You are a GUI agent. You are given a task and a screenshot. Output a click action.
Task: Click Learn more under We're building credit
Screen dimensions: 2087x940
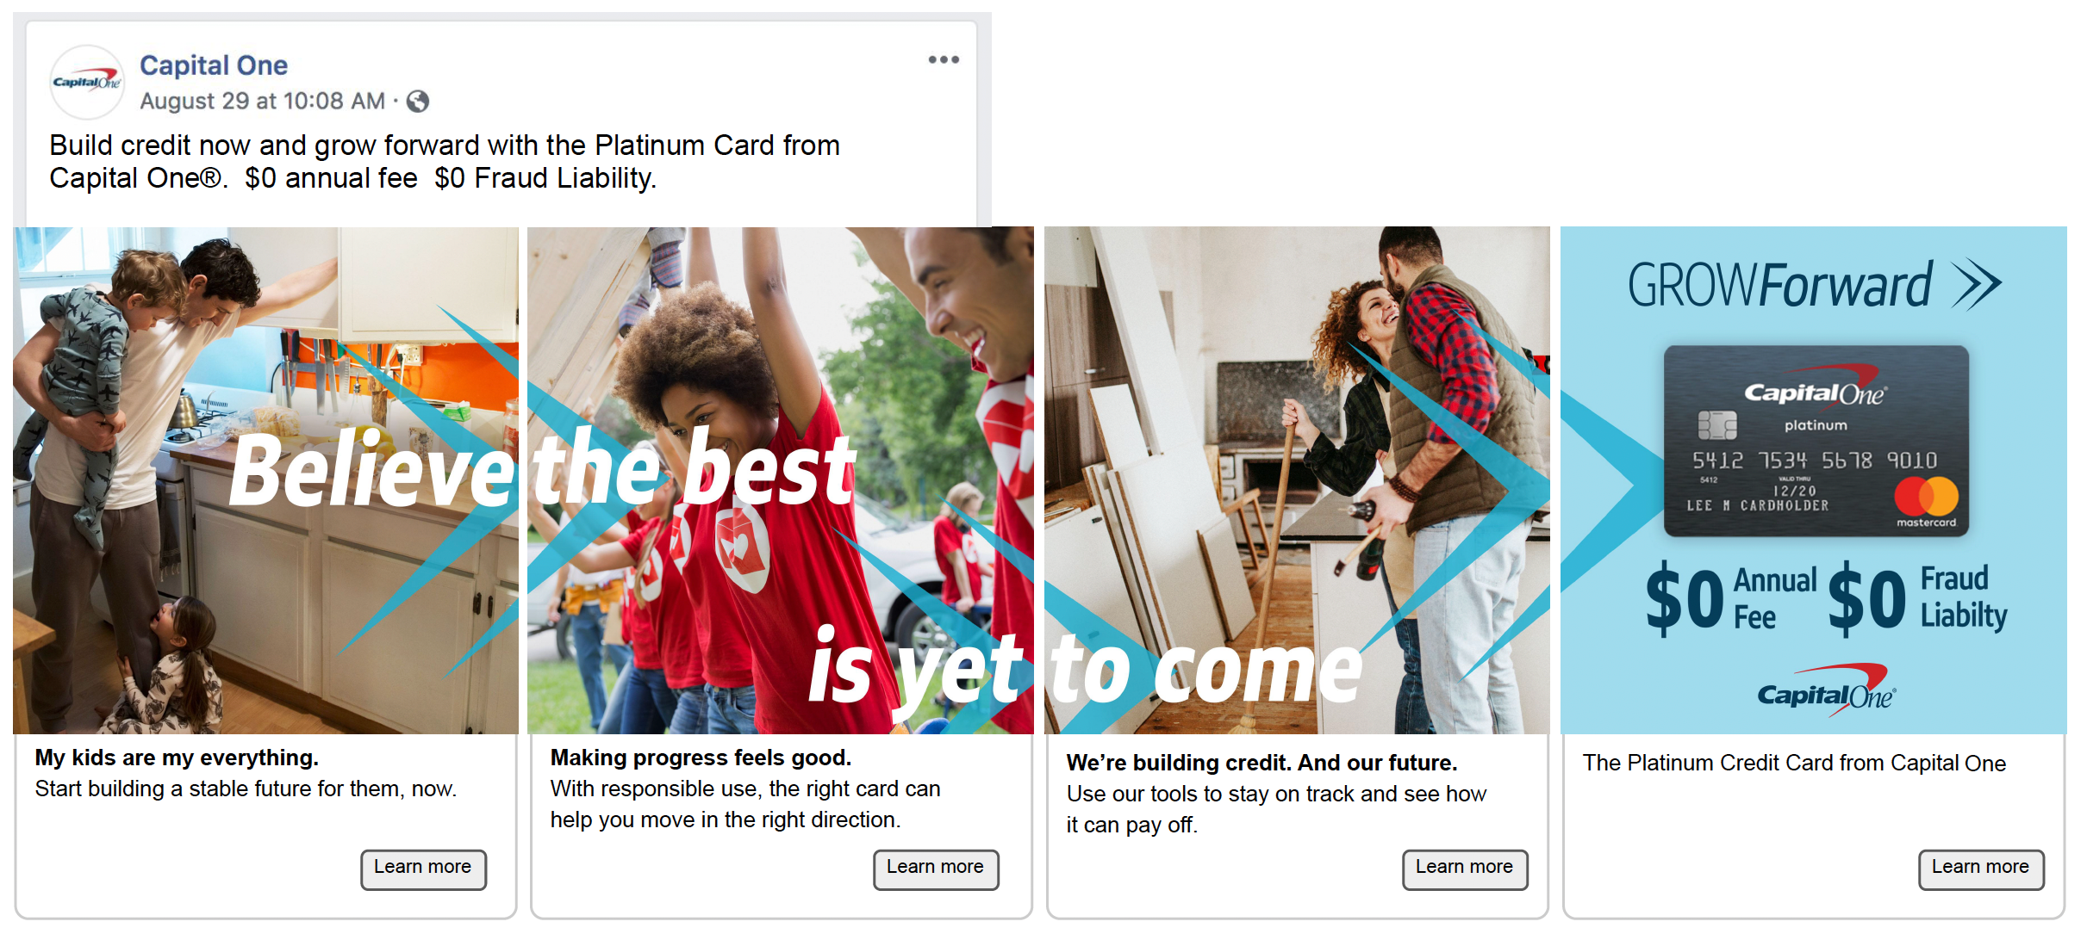[x=1465, y=869]
